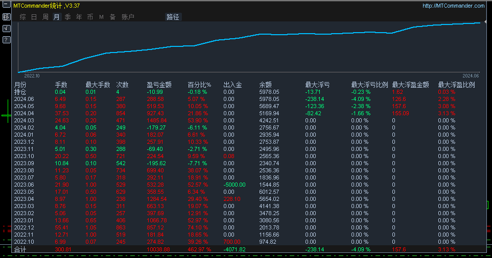Image resolution: width=492 pixels, height=258 pixels.
Task: Click the 228.10 deposit value
Action: 232,199
